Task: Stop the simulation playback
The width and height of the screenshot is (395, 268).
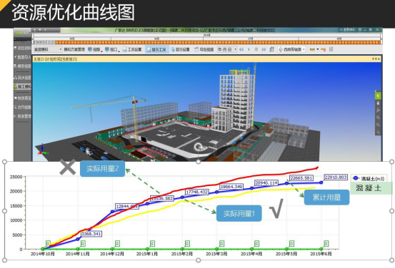Action: pyautogui.click(x=256, y=49)
